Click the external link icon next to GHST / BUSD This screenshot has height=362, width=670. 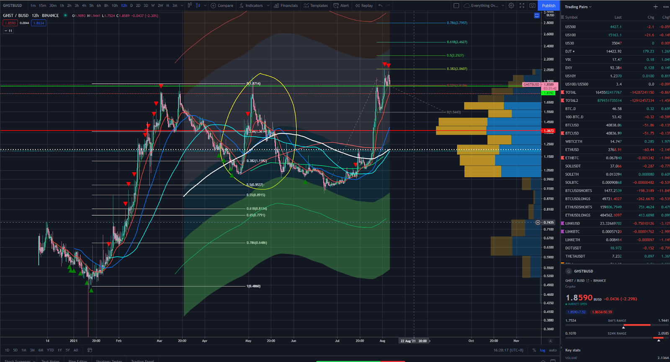coord(588,280)
